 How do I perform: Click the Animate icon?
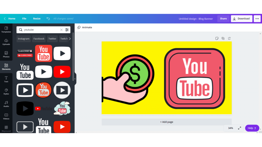[x=79, y=27]
